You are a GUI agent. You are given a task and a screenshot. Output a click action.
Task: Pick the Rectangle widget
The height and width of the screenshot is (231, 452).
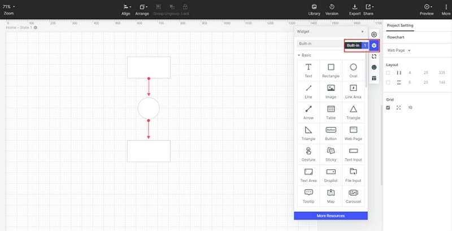[331, 71]
